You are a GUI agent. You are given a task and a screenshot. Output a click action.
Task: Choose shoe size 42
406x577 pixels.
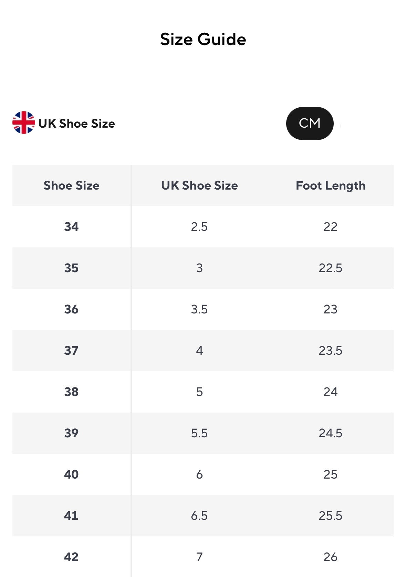pyautogui.click(x=71, y=557)
